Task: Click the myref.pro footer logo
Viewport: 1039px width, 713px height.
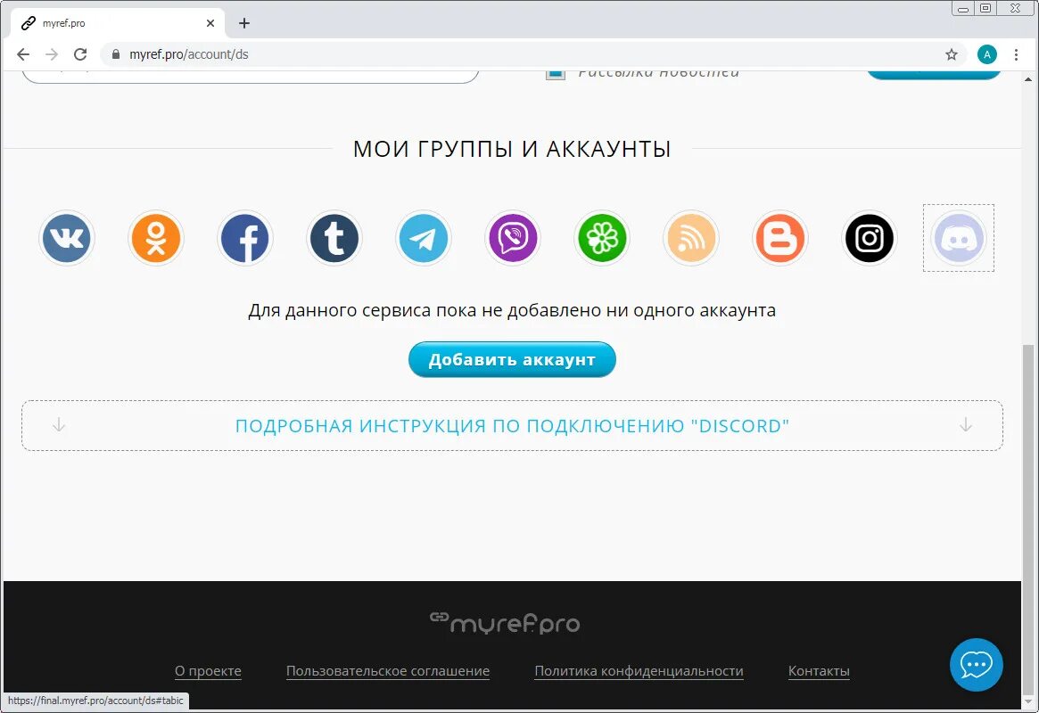Action: pyautogui.click(x=505, y=622)
